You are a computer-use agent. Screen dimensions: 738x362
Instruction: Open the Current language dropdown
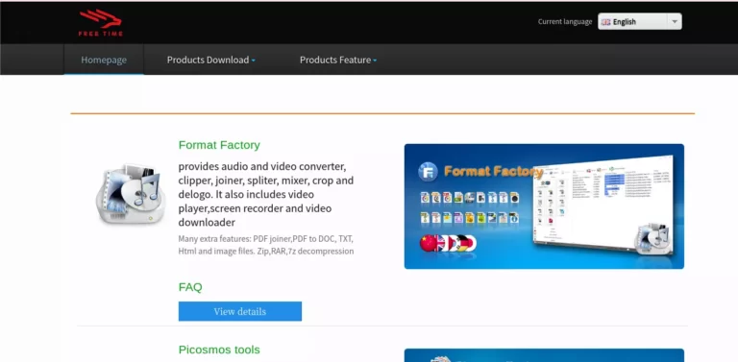640,22
